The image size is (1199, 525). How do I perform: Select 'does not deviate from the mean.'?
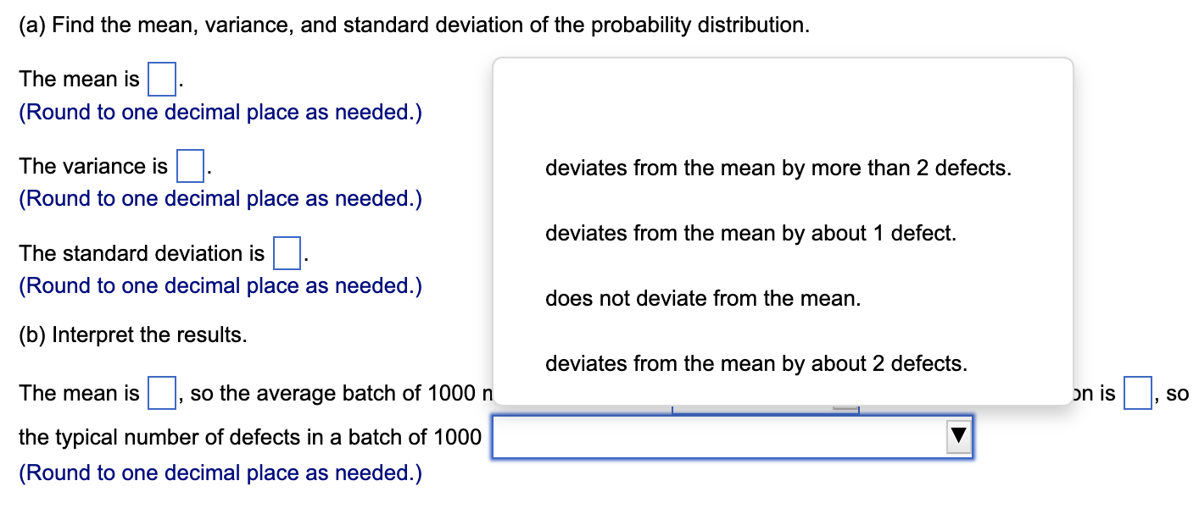coord(704,298)
